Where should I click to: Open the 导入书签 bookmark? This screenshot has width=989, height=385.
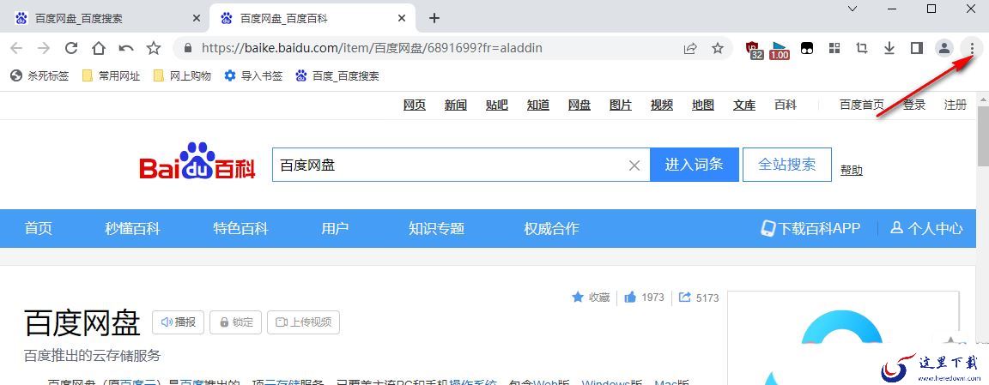(x=253, y=76)
